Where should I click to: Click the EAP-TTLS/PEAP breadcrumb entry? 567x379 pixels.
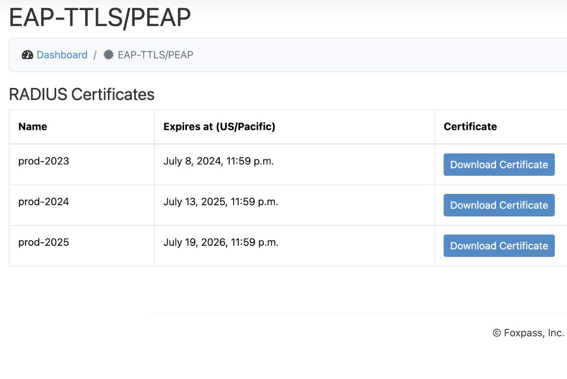[x=155, y=54]
